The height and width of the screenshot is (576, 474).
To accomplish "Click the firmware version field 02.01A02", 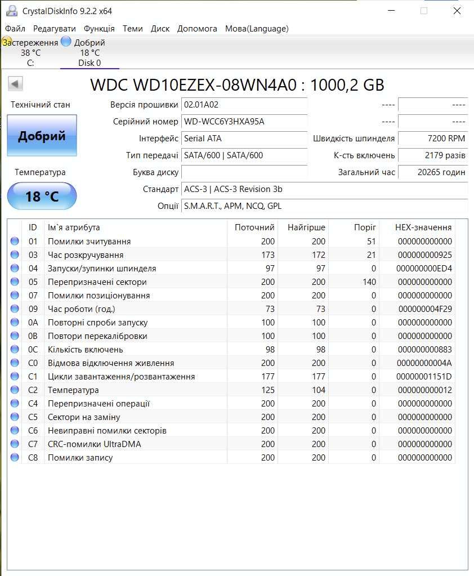I will 244,105.
